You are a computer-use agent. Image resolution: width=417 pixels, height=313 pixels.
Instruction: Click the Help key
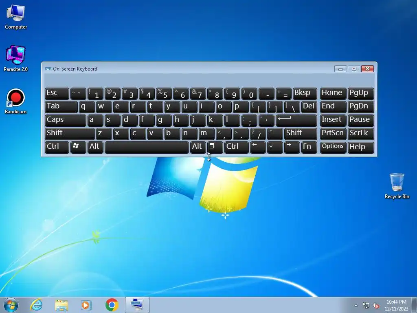pyautogui.click(x=361, y=148)
